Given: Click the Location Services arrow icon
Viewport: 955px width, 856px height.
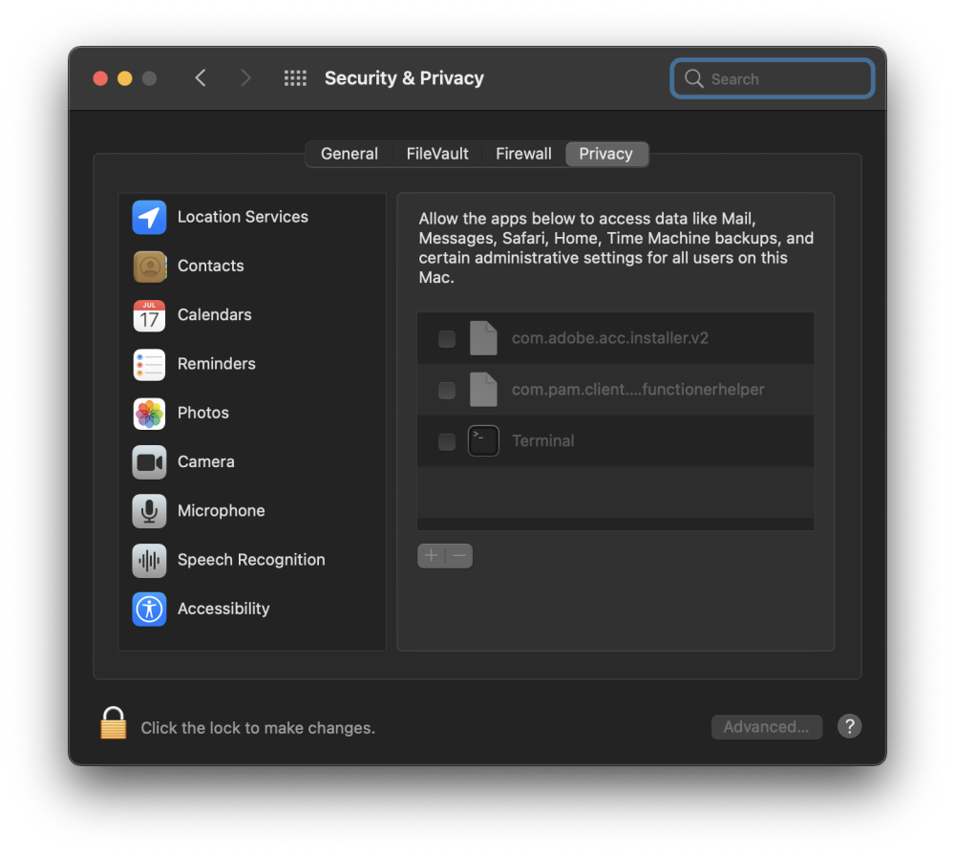Looking at the screenshot, I should [x=149, y=217].
